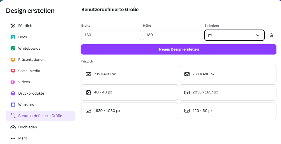This screenshot has width=281, height=144.
Task: Click the Hochladen cloud upload icon
Action: click(x=13, y=127)
